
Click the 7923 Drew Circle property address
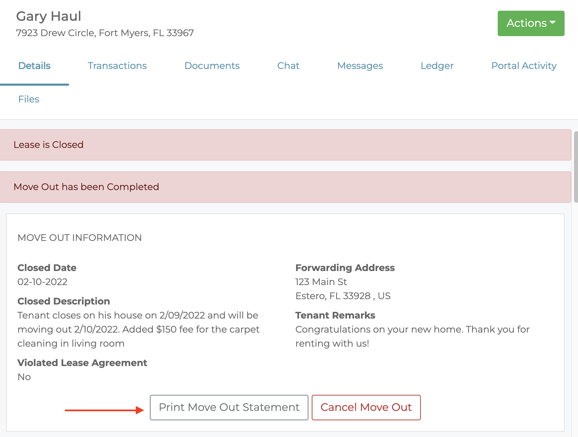pos(105,33)
